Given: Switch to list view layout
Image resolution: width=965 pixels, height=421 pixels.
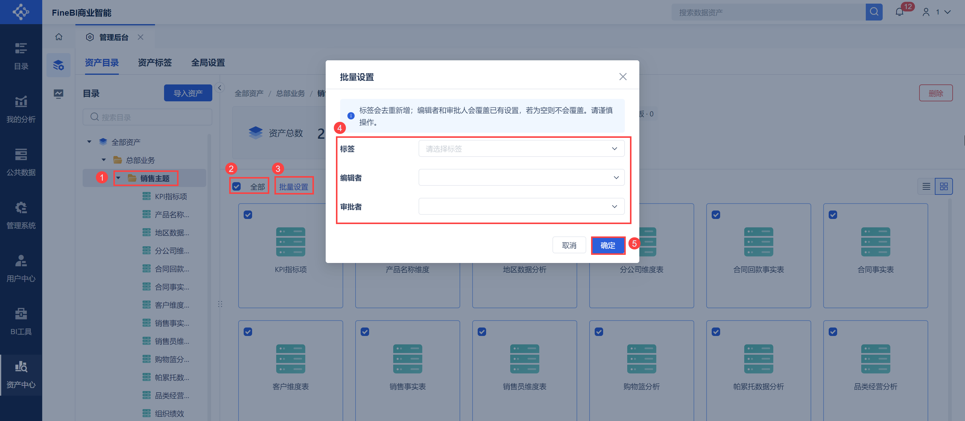Looking at the screenshot, I should click(926, 187).
